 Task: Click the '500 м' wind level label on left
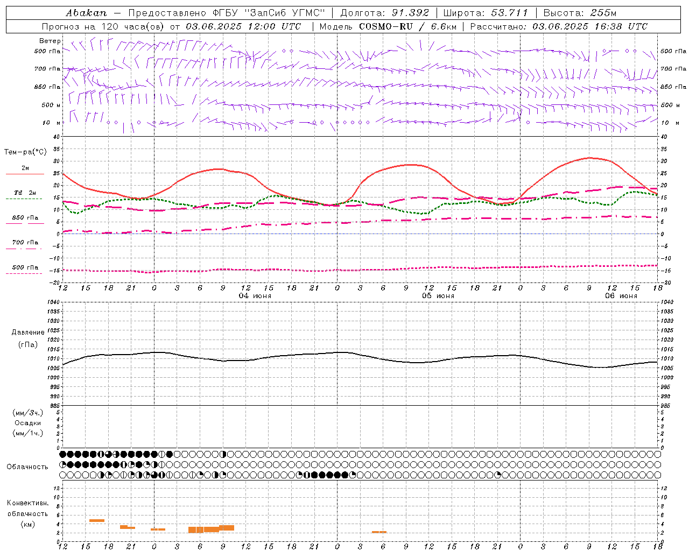pyautogui.click(x=51, y=105)
